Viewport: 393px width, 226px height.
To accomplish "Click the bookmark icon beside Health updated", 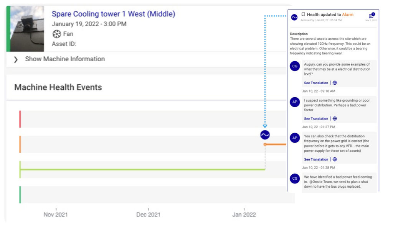I will (x=303, y=15).
